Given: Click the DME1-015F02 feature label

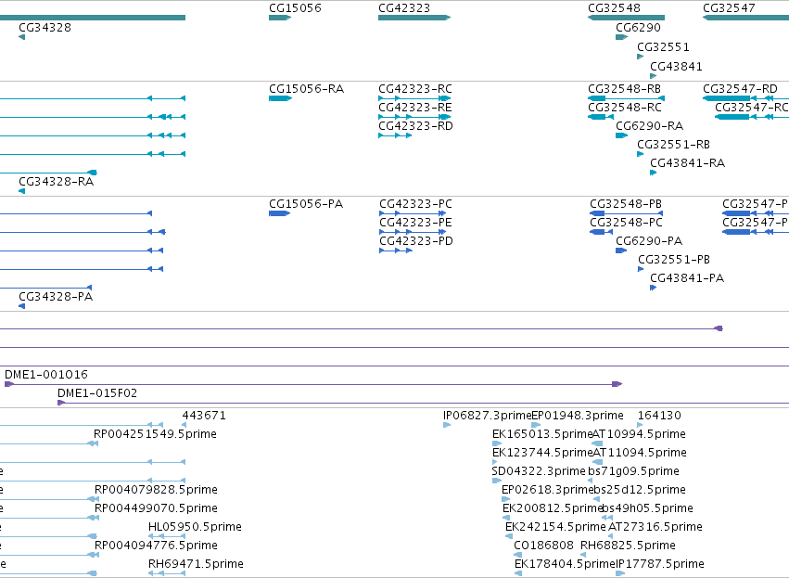Looking at the screenshot, I should [x=97, y=393].
